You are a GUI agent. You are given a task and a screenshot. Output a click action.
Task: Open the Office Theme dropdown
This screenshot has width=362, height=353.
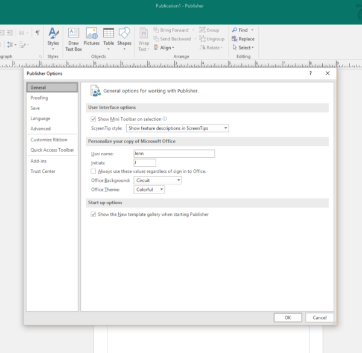[x=149, y=189]
